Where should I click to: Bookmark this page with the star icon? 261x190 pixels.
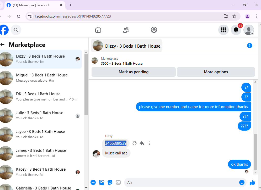[x=234, y=16]
